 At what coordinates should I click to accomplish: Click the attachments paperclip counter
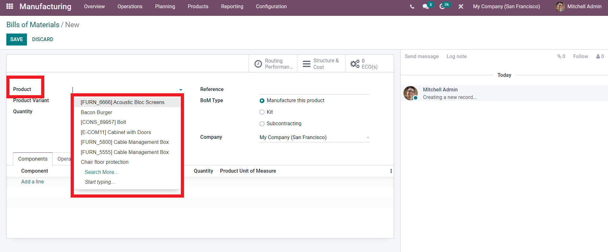pos(561,56)
